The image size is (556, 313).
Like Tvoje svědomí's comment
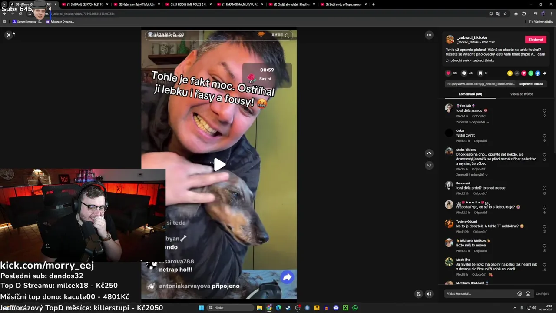[544, 226]
